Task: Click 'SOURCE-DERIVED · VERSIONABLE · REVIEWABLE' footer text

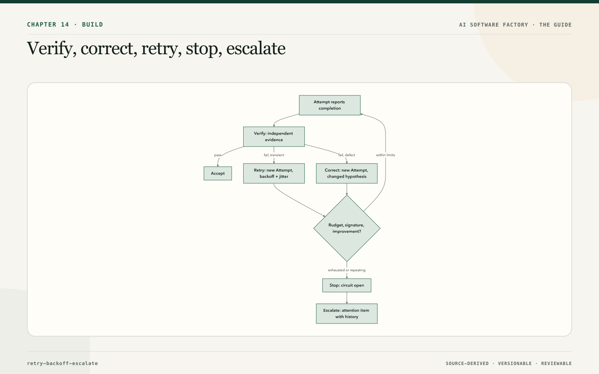Action: (x=509, y=364)
